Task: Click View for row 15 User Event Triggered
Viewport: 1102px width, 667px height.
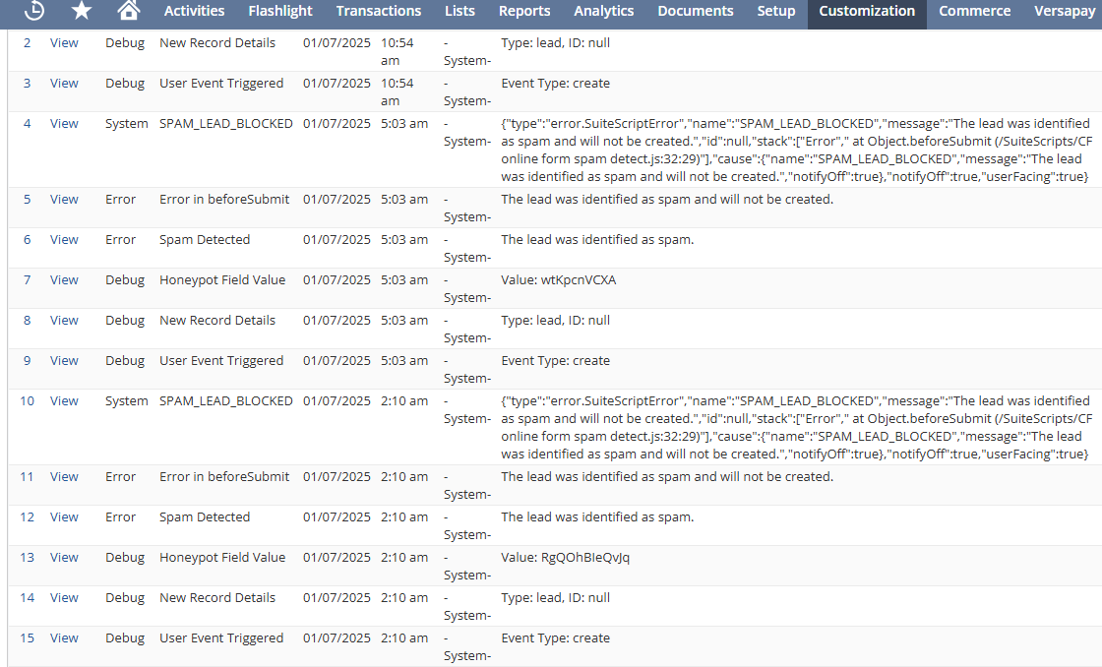Action: (x=64, y=638)
